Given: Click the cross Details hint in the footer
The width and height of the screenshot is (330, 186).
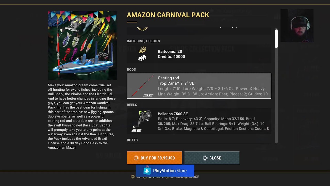Looking at the screenshot, I should coord(174,177).
